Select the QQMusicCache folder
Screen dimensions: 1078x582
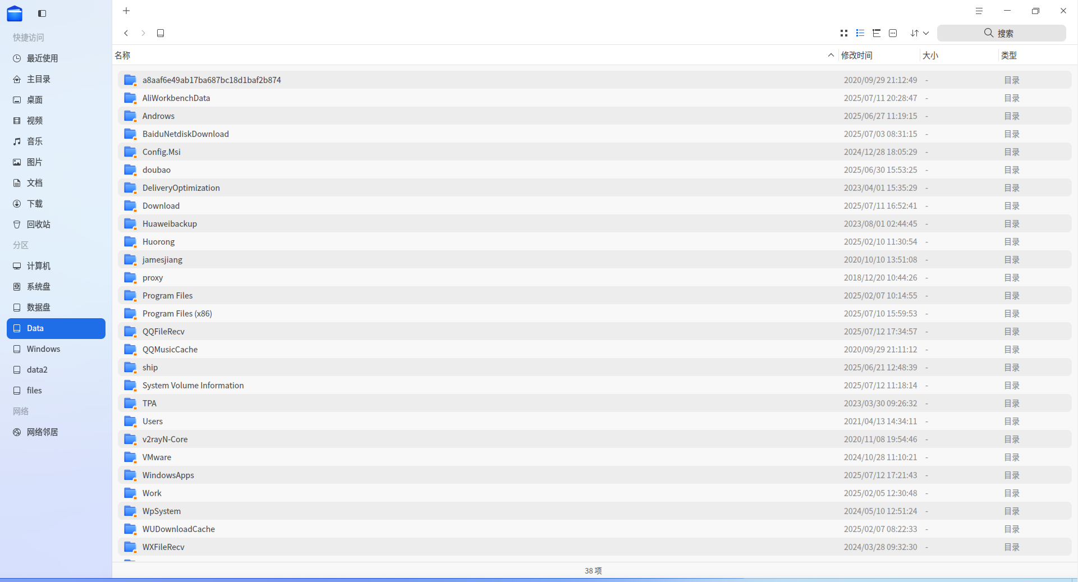tap(595, 350)
